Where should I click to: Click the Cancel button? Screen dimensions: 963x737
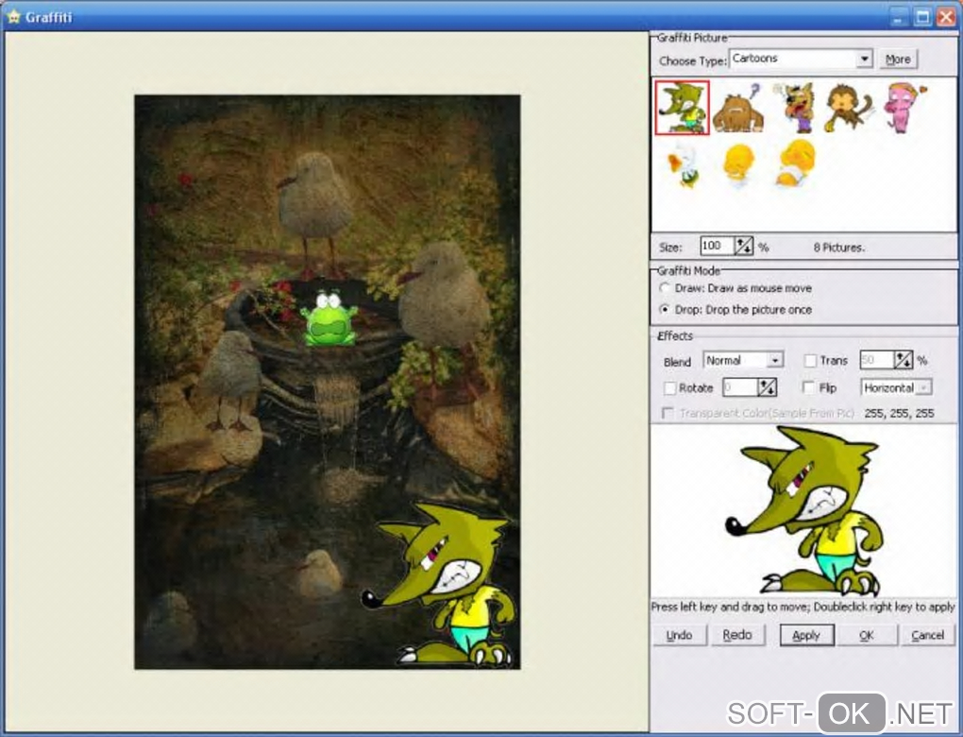point(927,635)
